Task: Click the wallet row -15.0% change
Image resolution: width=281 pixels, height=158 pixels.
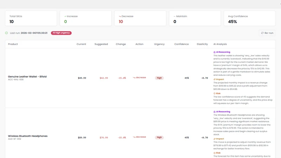Action: (122, 78)
